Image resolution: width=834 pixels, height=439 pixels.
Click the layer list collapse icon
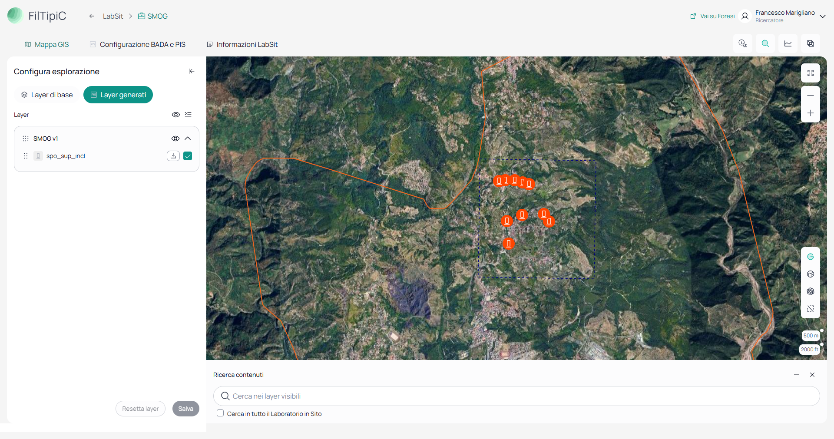(188, 115)
